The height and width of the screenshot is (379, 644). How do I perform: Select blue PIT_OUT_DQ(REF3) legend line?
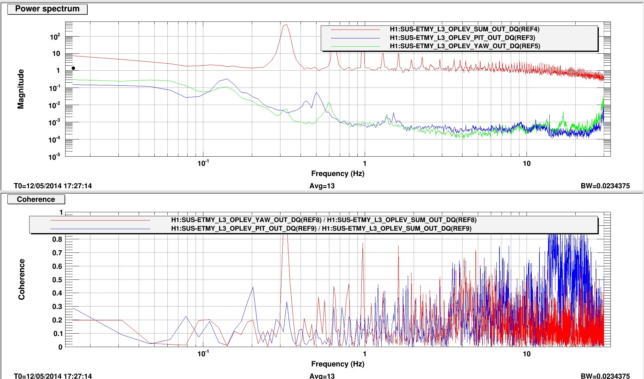(355, 38)
